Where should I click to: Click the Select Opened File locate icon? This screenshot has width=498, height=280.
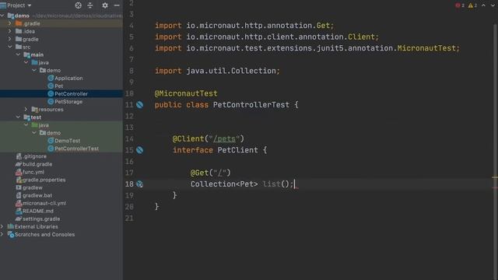pyautogui.click(x=78, y=5)
